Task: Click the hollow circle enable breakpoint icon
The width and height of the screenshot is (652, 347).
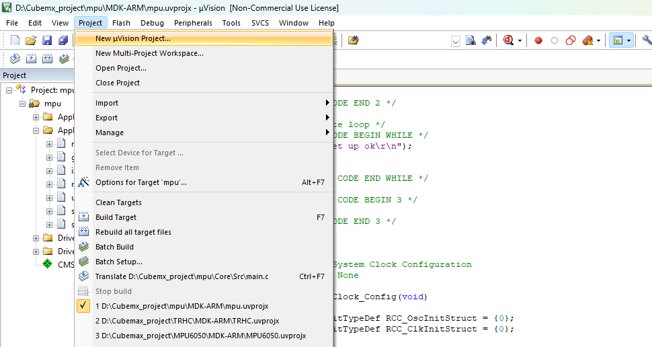Action: coord(555,40)
